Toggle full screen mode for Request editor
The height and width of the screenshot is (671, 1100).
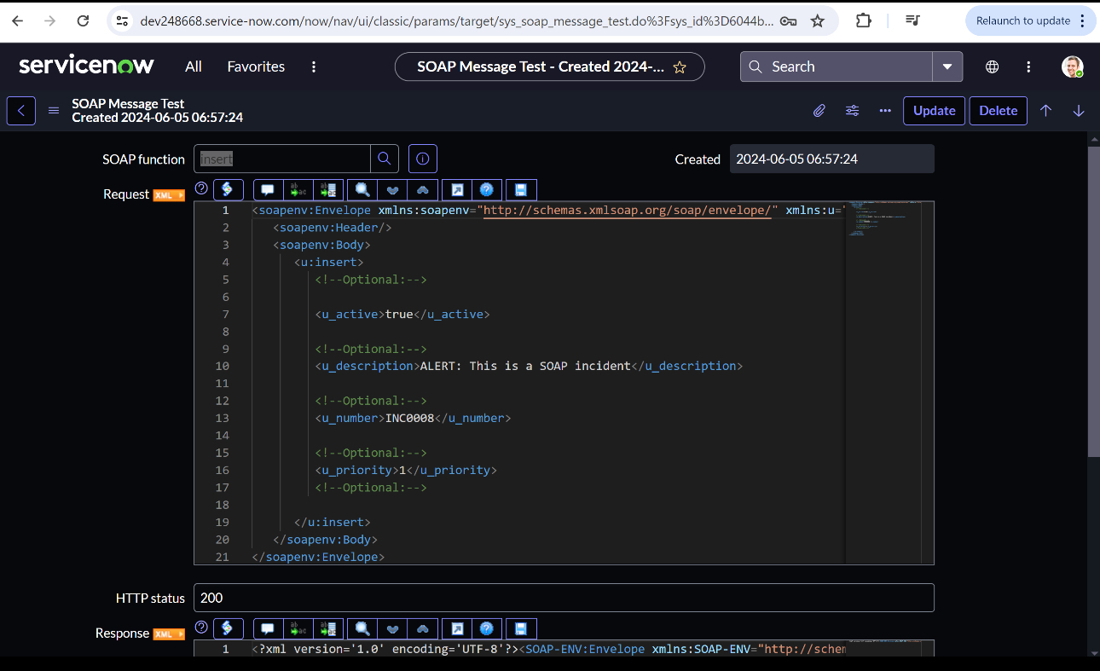457,190
